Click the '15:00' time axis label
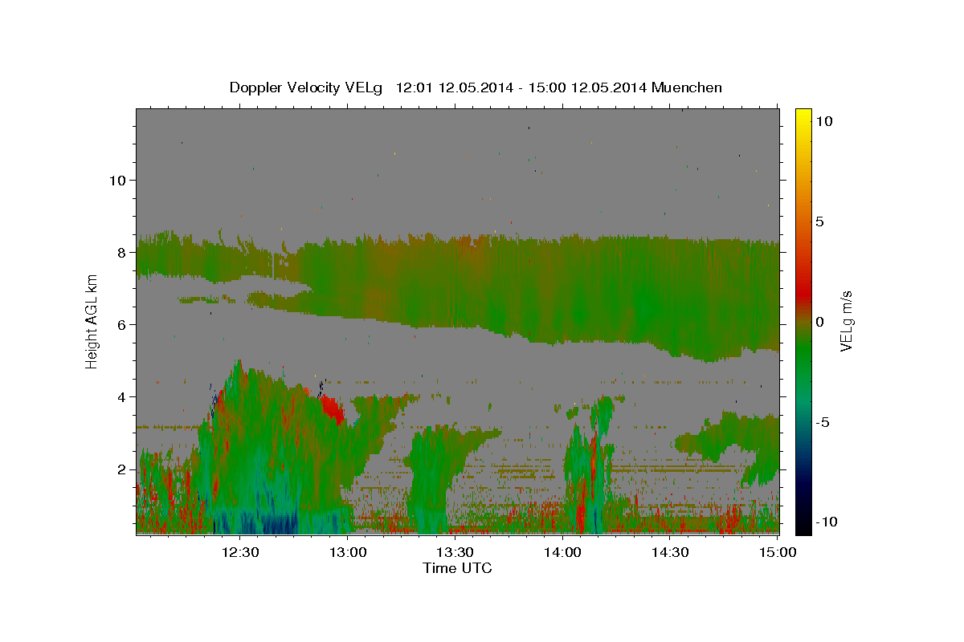Screen dimensions: 964x642 coord(777,553)
